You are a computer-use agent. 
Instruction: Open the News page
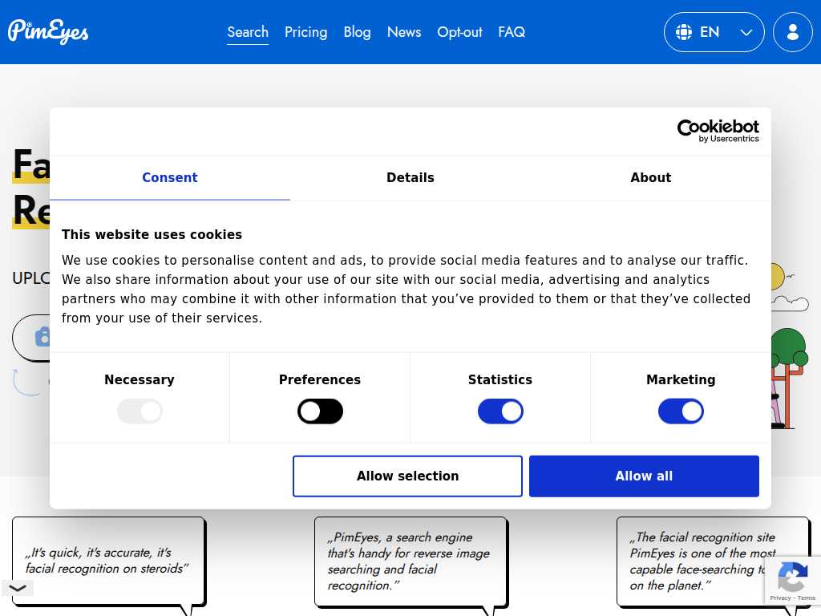coord(404,32)
